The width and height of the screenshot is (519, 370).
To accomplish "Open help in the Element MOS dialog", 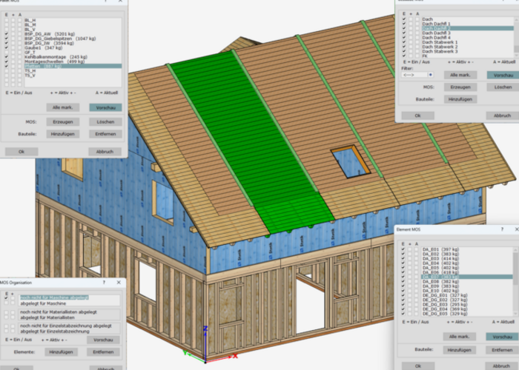I will click(x=502, y=229).
